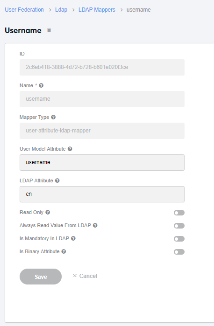Focus the User Model Attribute field
Screen dimensions: 214x326
(x=102, y=162)
